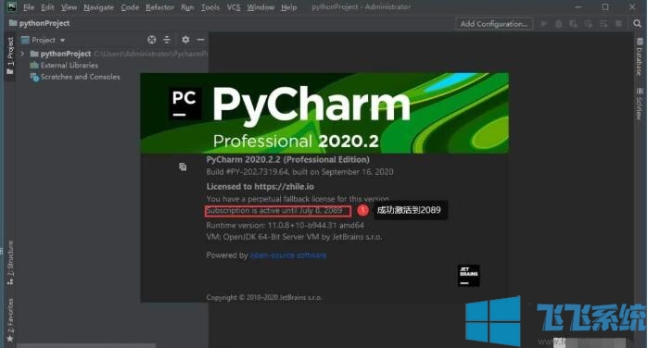Click the Stop icon in toolbar

pos(618,23)
